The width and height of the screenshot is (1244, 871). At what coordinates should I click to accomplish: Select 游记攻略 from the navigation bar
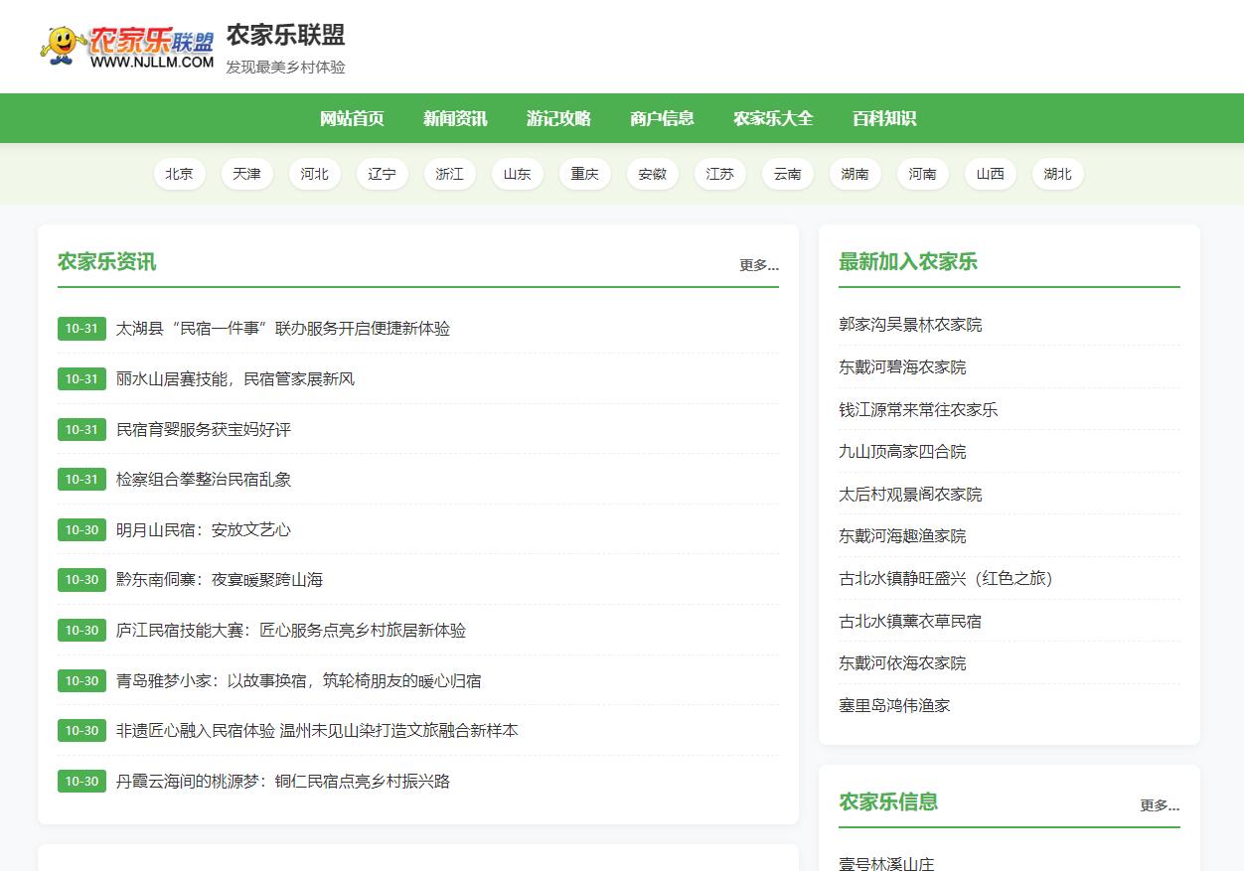[x=558, y=118]
